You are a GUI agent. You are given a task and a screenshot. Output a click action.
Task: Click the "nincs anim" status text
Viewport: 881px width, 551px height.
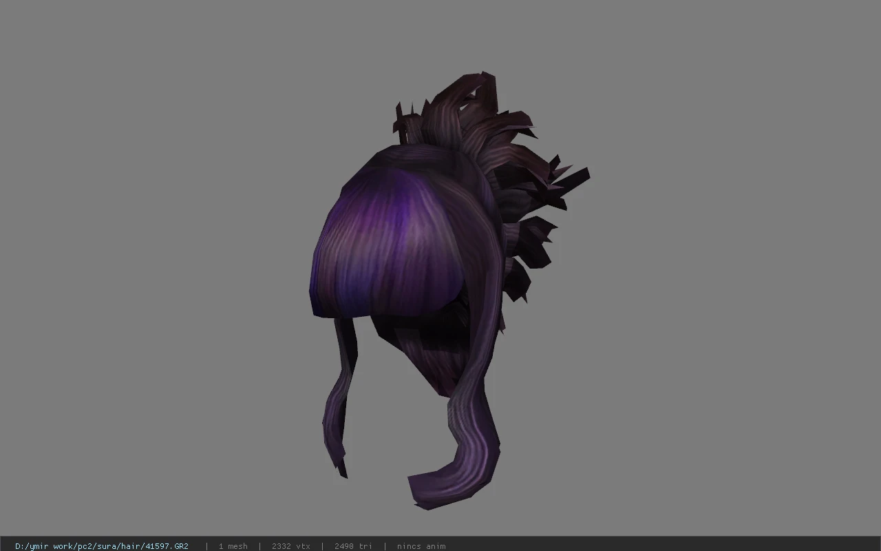pos(421,546)
